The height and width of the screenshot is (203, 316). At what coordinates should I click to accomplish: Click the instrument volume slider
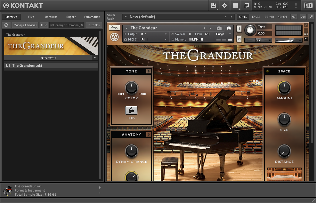tap(289, 40)
